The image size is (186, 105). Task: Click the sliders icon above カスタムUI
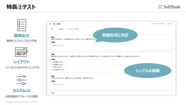point(22,80)
